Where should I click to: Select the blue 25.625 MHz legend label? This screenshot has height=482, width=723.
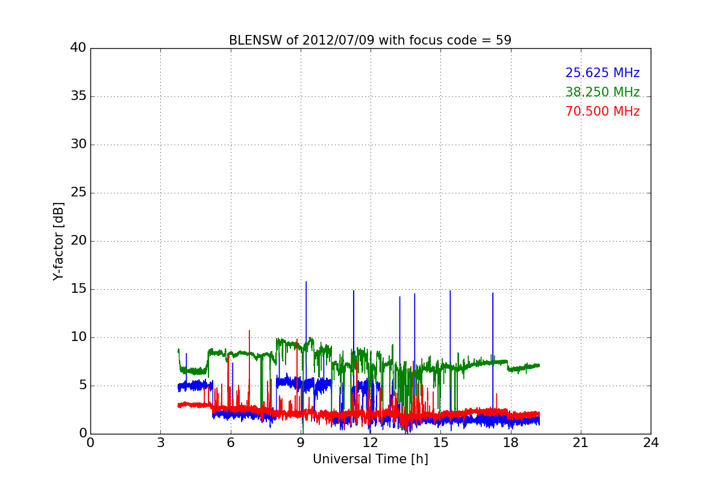tap(602, 73)
